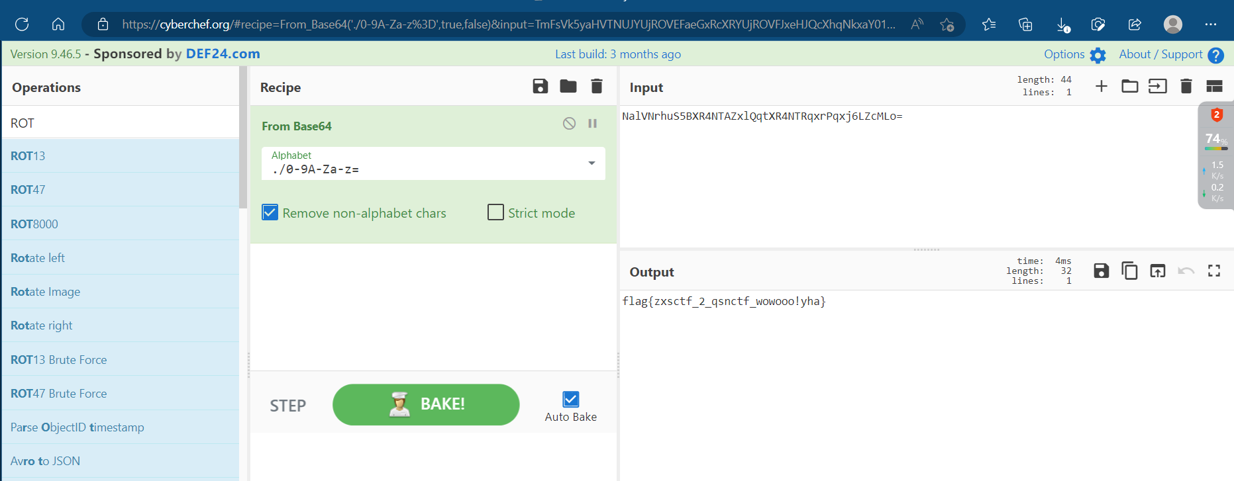Open the DEF24.com sponsor link
This screenshot has width=1234, height=481.
(x=223, y=54)
